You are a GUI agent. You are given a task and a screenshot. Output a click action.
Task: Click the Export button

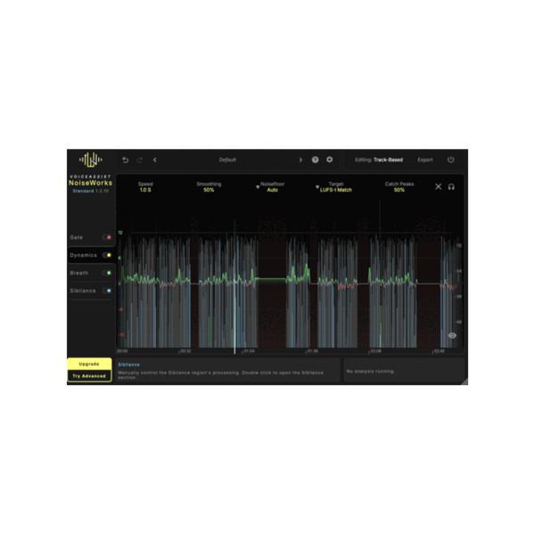point(425,160)
